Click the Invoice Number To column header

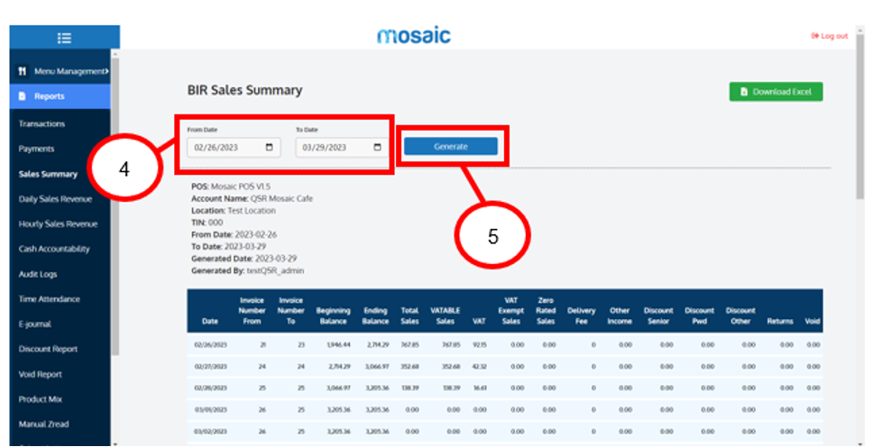pos(290,311)
